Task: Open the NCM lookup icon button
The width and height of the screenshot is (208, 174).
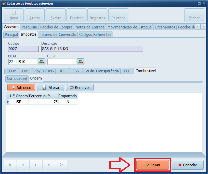Action: pos(42,62)
